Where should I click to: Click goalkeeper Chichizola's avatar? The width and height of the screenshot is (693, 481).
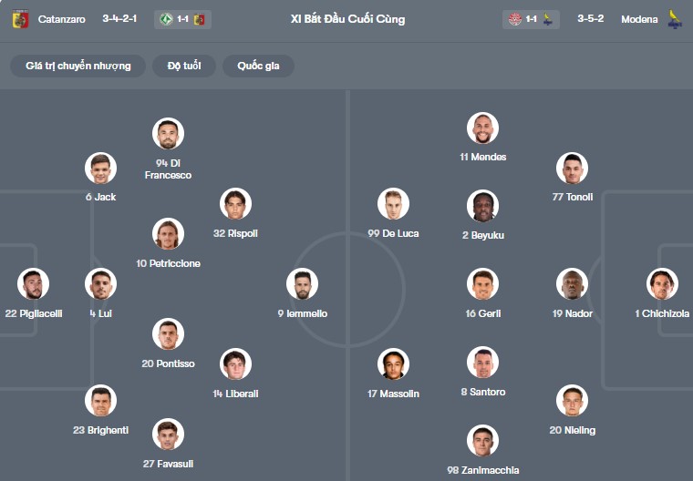(x=662, y=284)
